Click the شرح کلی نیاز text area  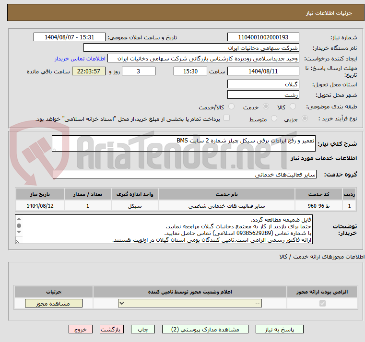click(183, 143)
